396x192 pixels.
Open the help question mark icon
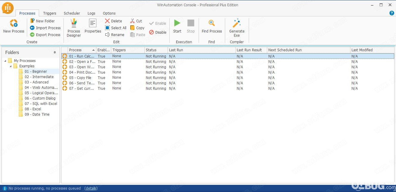click(392, 13)
